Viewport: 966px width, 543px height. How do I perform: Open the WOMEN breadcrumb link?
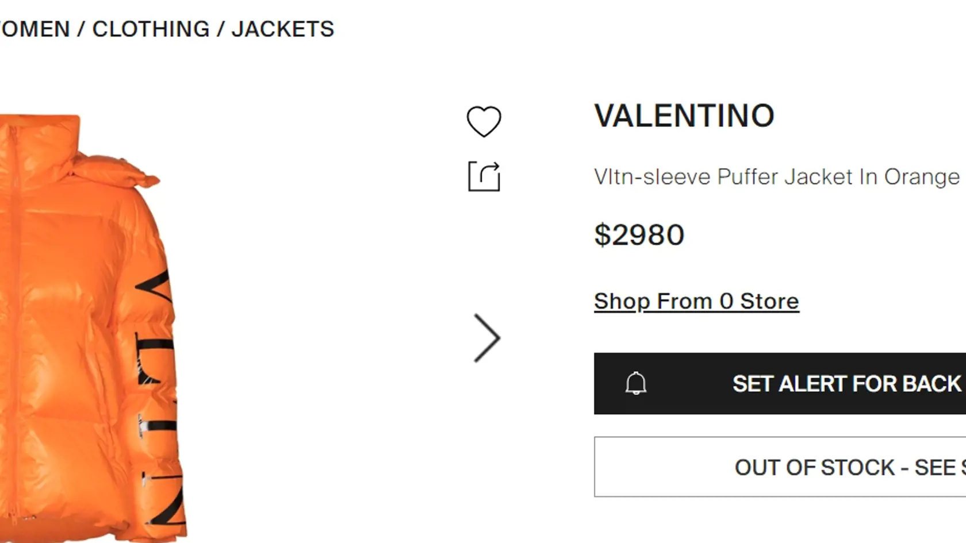pos(34,29)
